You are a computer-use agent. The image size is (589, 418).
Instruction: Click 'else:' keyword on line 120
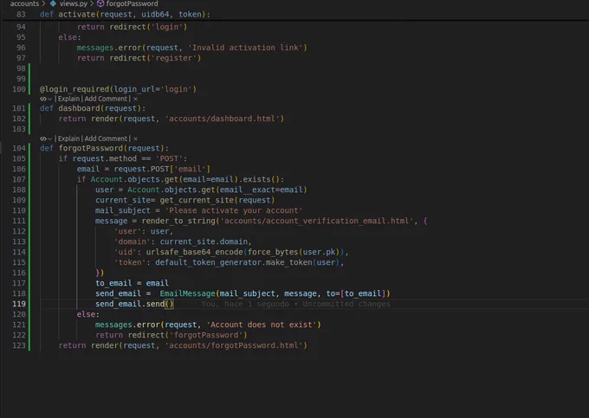87,314
